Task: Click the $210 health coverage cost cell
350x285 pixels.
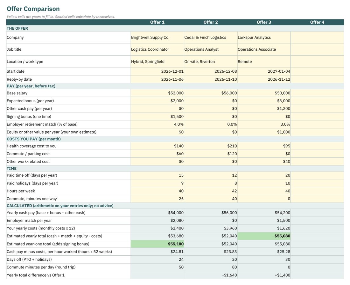Action: [x=211, y=146]
